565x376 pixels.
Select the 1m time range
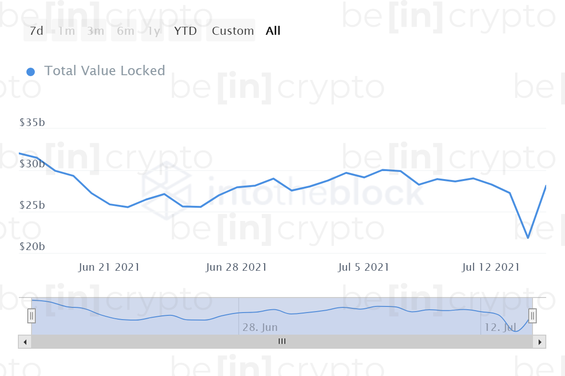point(66,31)
